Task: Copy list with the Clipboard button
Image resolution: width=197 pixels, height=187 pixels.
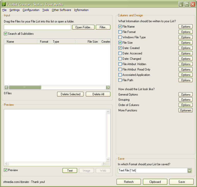Action: 155,182
